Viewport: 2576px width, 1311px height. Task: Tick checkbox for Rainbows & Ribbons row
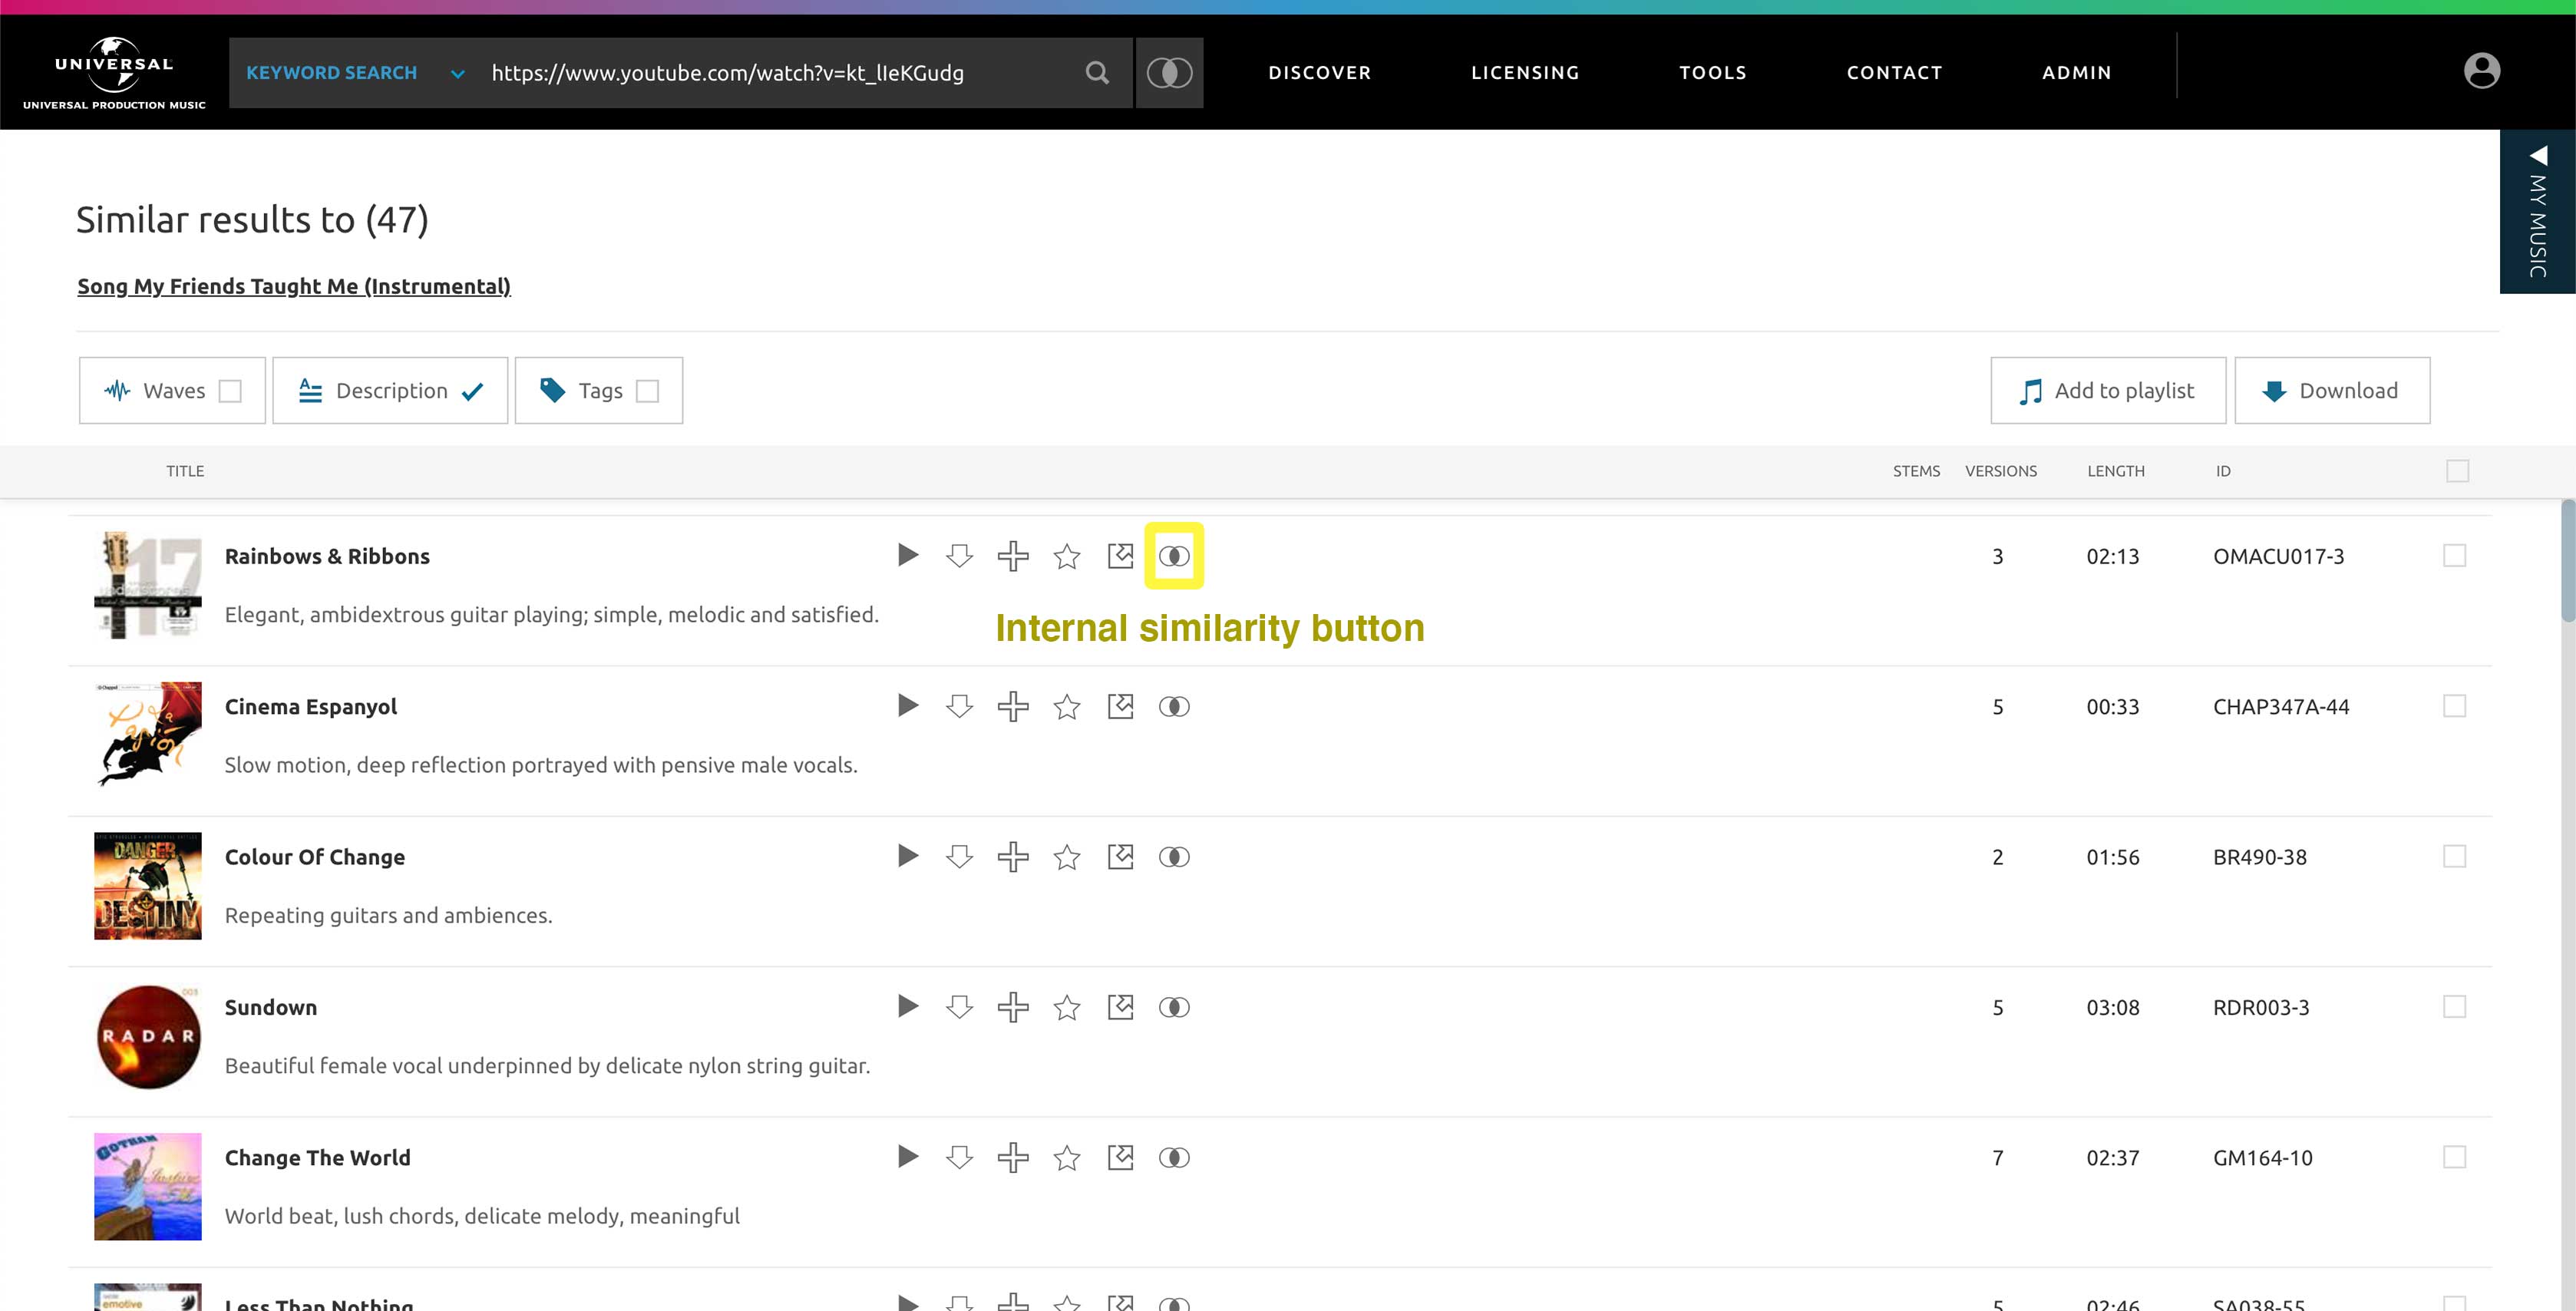point(2454,555)
